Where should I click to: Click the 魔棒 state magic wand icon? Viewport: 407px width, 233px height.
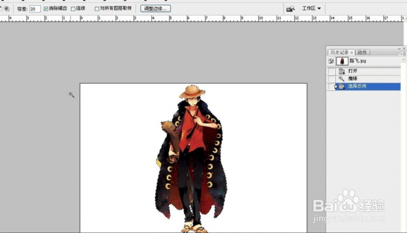(342, 79)
